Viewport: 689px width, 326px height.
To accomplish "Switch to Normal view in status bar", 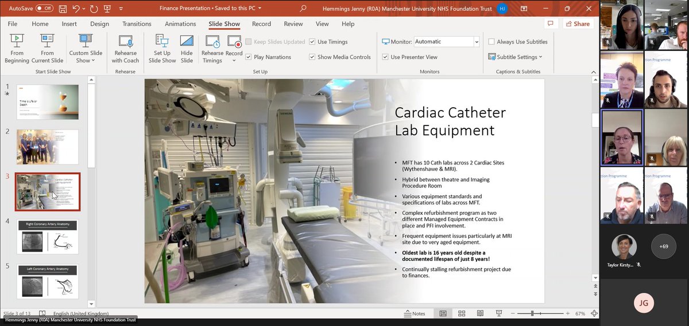I will coord(443,313).
